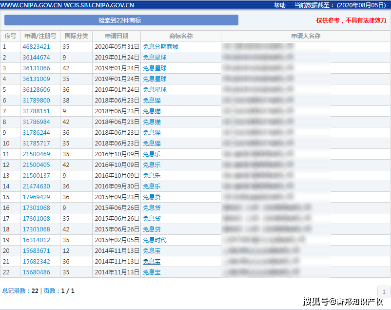Click the 帮助 help link
Viewport: 391px width, 310px height.
click(x=279, y=5)
